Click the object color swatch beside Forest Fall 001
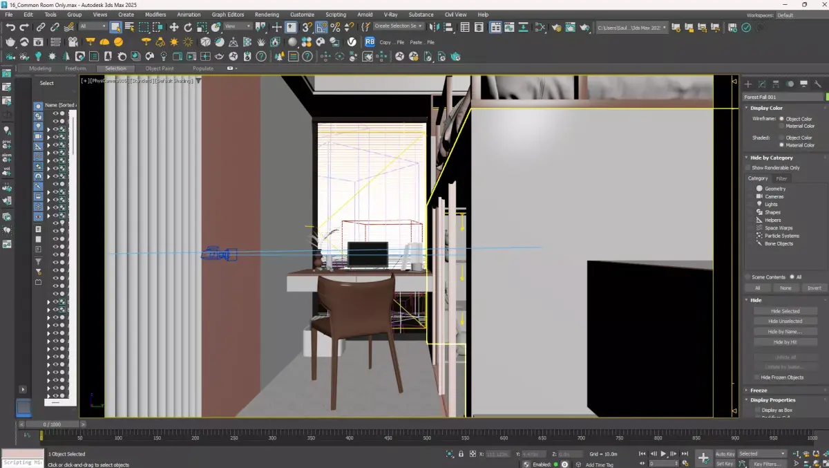829x468 pixels. tap(828, 97)
